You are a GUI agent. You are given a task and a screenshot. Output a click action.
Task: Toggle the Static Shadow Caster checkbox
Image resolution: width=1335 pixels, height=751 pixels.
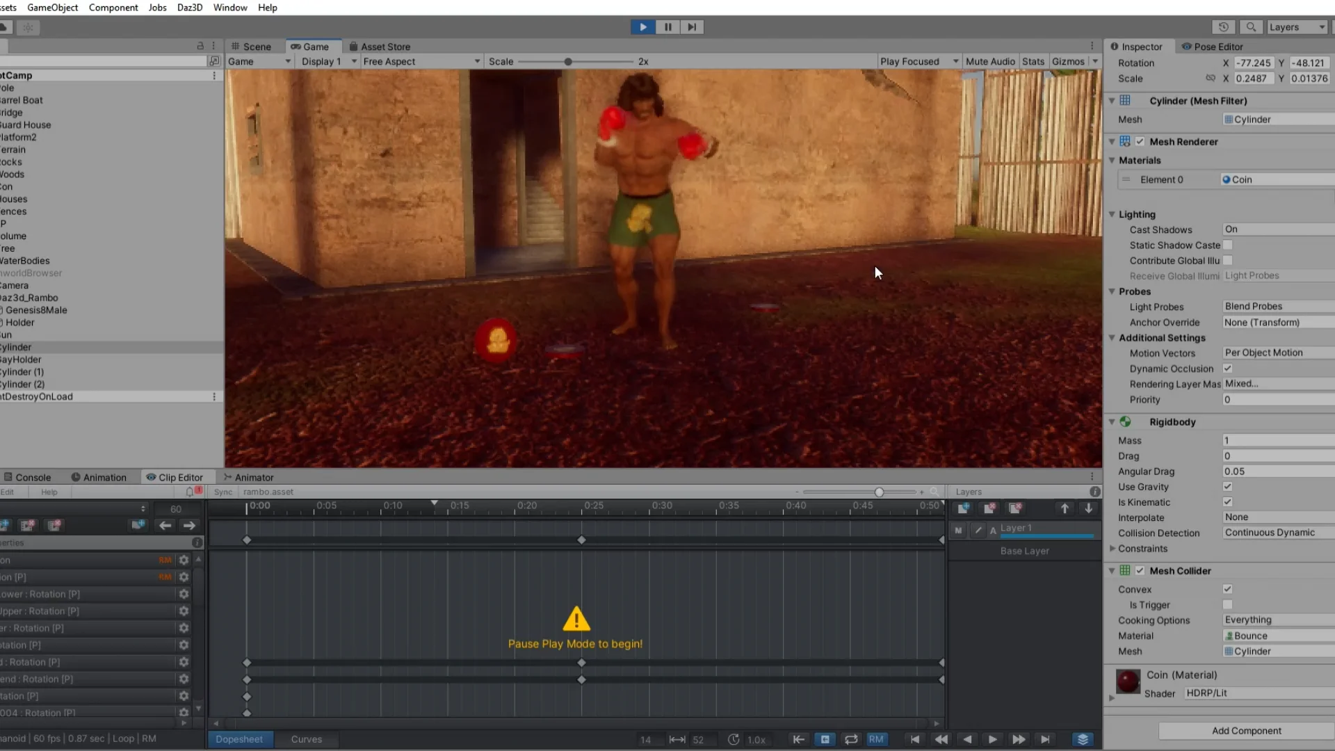point(1228,245)
